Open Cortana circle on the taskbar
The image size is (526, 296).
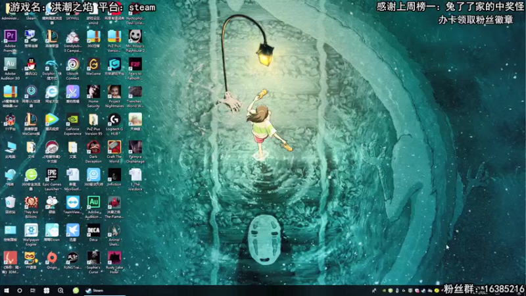(20, 291)
